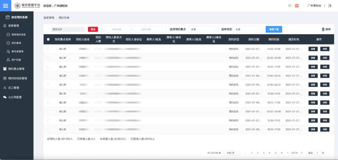Viewport: 338px width, 160px height.
Task: Click the orange square icon in the top bar
Action: coord(297,6)
